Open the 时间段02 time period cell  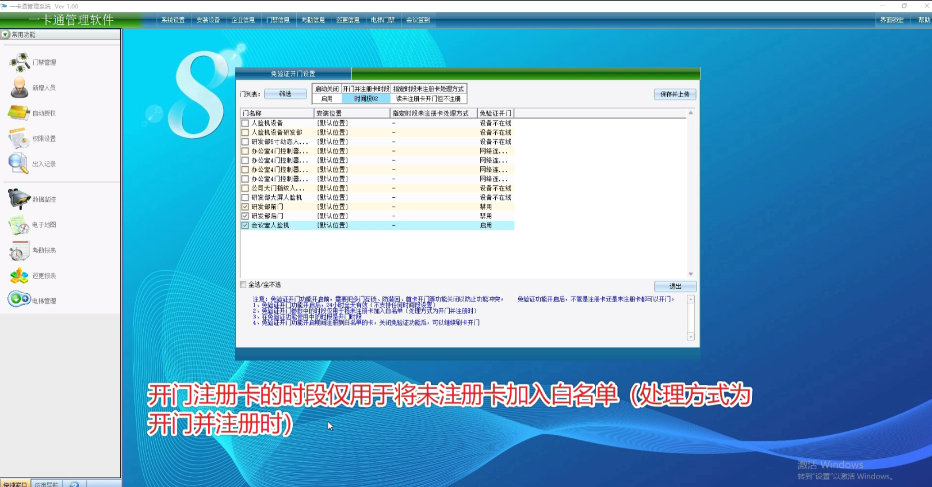coord(366,99)
